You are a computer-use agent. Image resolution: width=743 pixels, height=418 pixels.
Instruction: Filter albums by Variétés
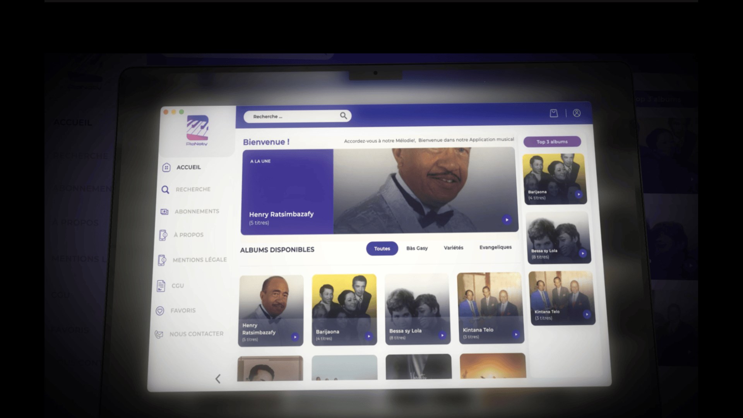point(453,248)
